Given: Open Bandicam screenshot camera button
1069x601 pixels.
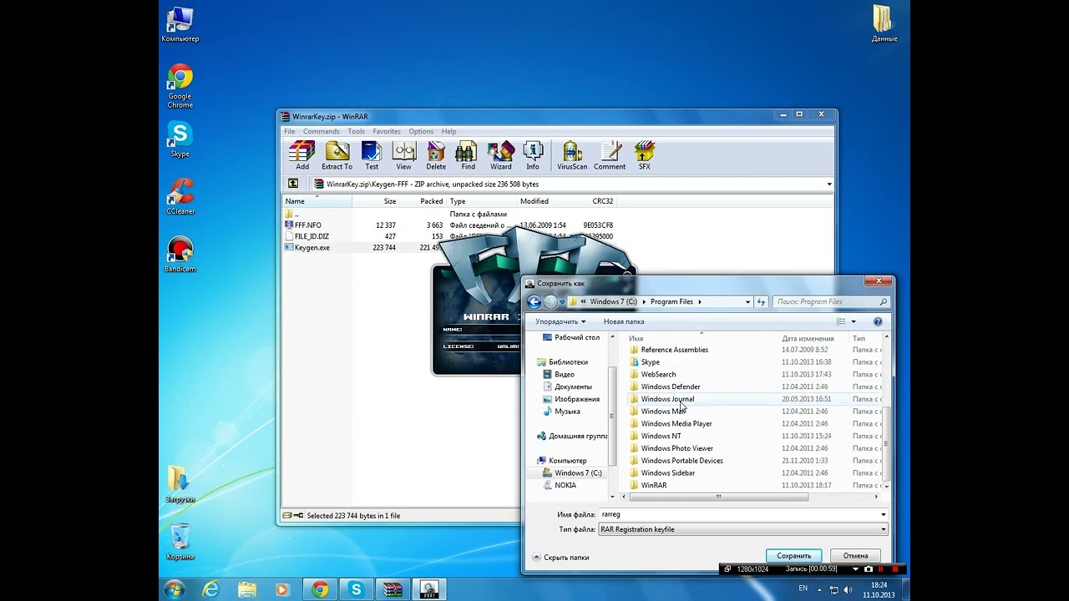Looking at the screenshot, I should coord(869,569).
